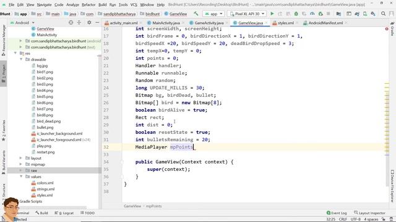The width and height of the screenshot is (396, 222).
Task: Open the VCS menu
Action: click(134, 4)
